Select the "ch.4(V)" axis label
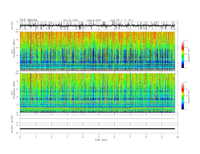The image size is (200, 154). pos(12,129)
